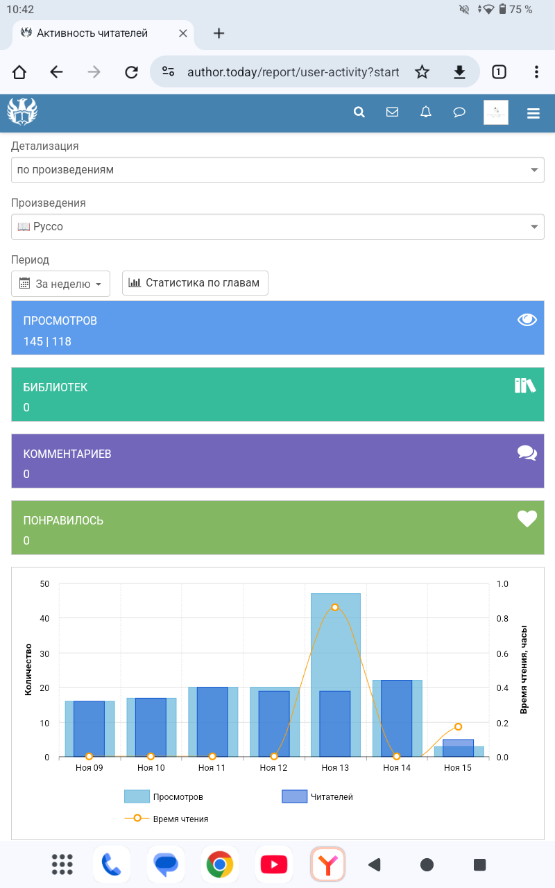Open the За неделю period dropdown
The height and width of the screenshot is (888, 555).
tap(60, 284)
